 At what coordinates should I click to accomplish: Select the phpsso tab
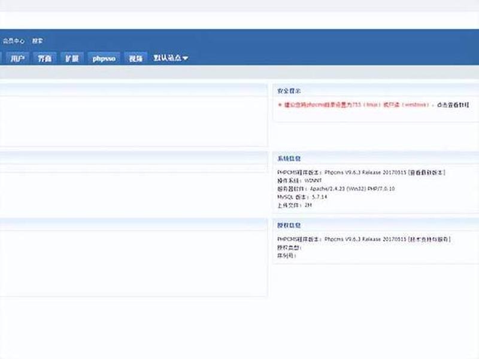[x=104, y=58]
